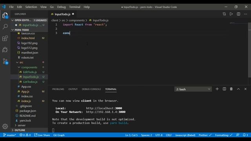Click the Ln 3, Col 5 position indicator

(131, 135)
